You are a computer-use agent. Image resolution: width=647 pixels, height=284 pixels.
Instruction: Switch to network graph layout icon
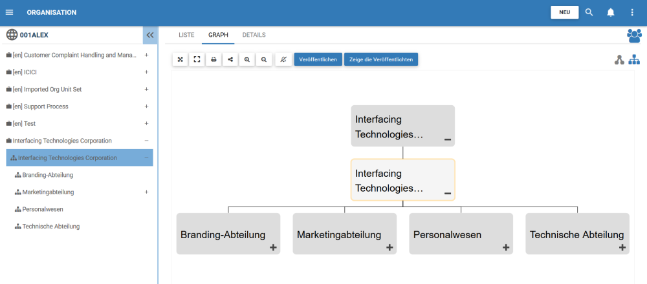tap(619, 60)
